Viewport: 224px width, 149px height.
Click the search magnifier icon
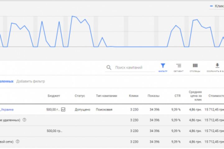(x=109, y=67)
